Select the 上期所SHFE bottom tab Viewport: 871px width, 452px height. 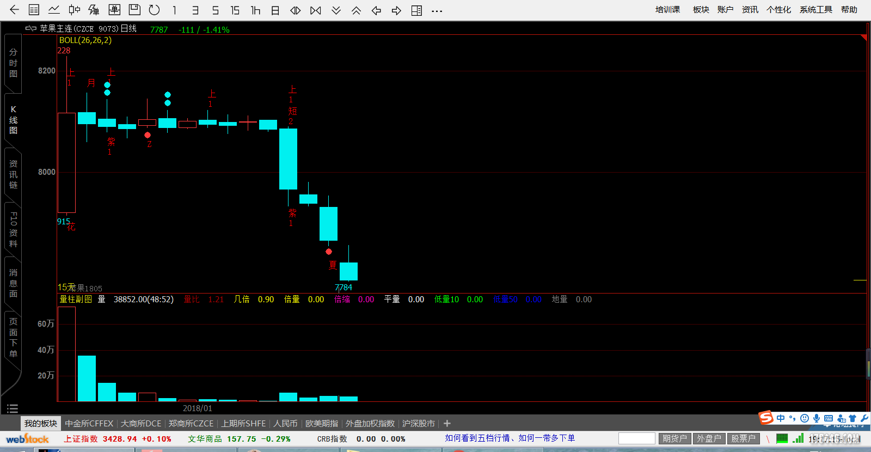tap(243, 423)
